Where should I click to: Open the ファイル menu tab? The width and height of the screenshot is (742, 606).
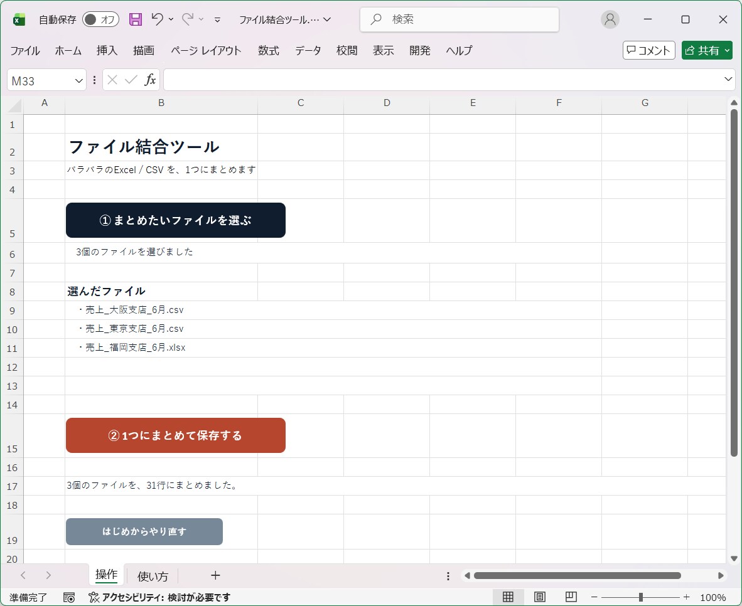pos(25,51)
